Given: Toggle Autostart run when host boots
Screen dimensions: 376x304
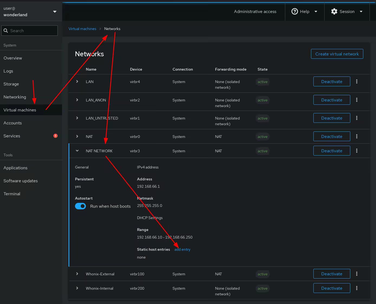Looking at the screenshot, I should coord(80,206).
